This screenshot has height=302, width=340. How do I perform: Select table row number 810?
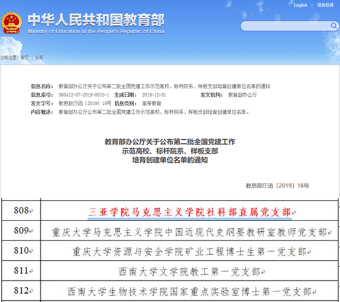tap(21, 251)
